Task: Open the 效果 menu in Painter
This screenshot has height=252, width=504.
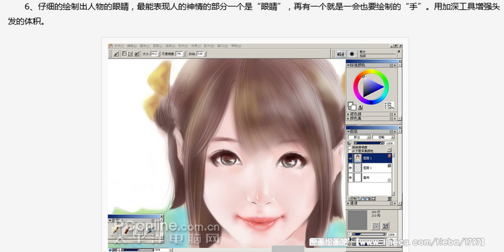Action: click(x=196, y=46)
